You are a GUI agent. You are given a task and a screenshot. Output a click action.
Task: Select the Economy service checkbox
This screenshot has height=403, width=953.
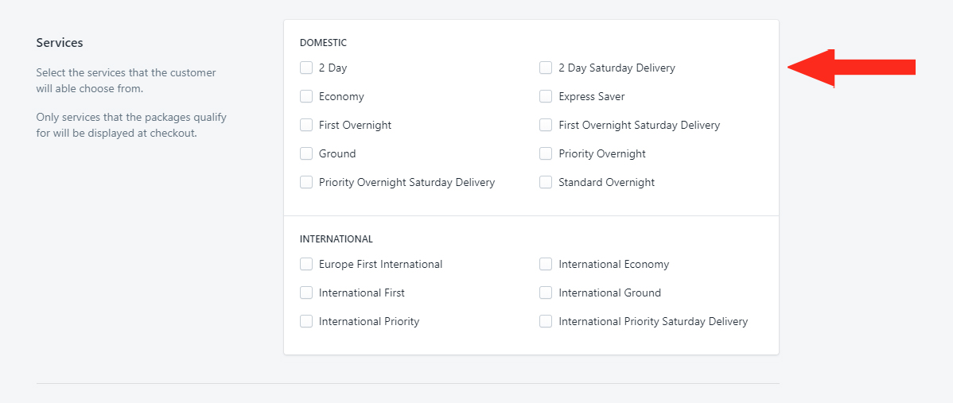click(x=305, y=96)
